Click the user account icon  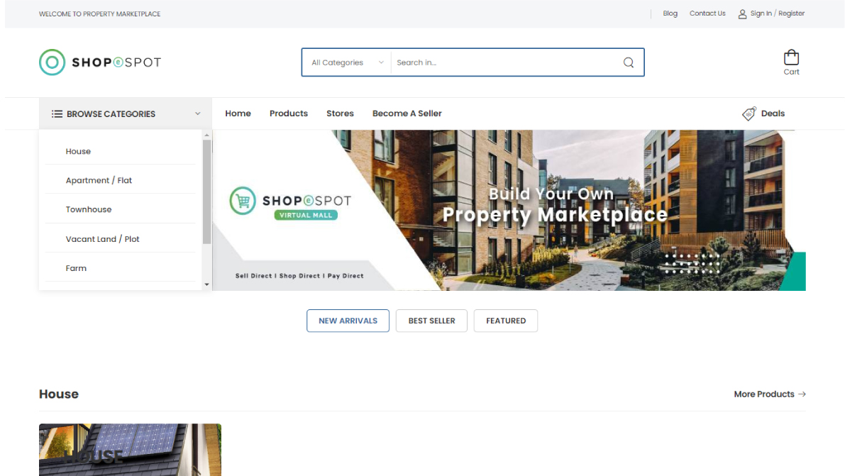coord(742,13)
